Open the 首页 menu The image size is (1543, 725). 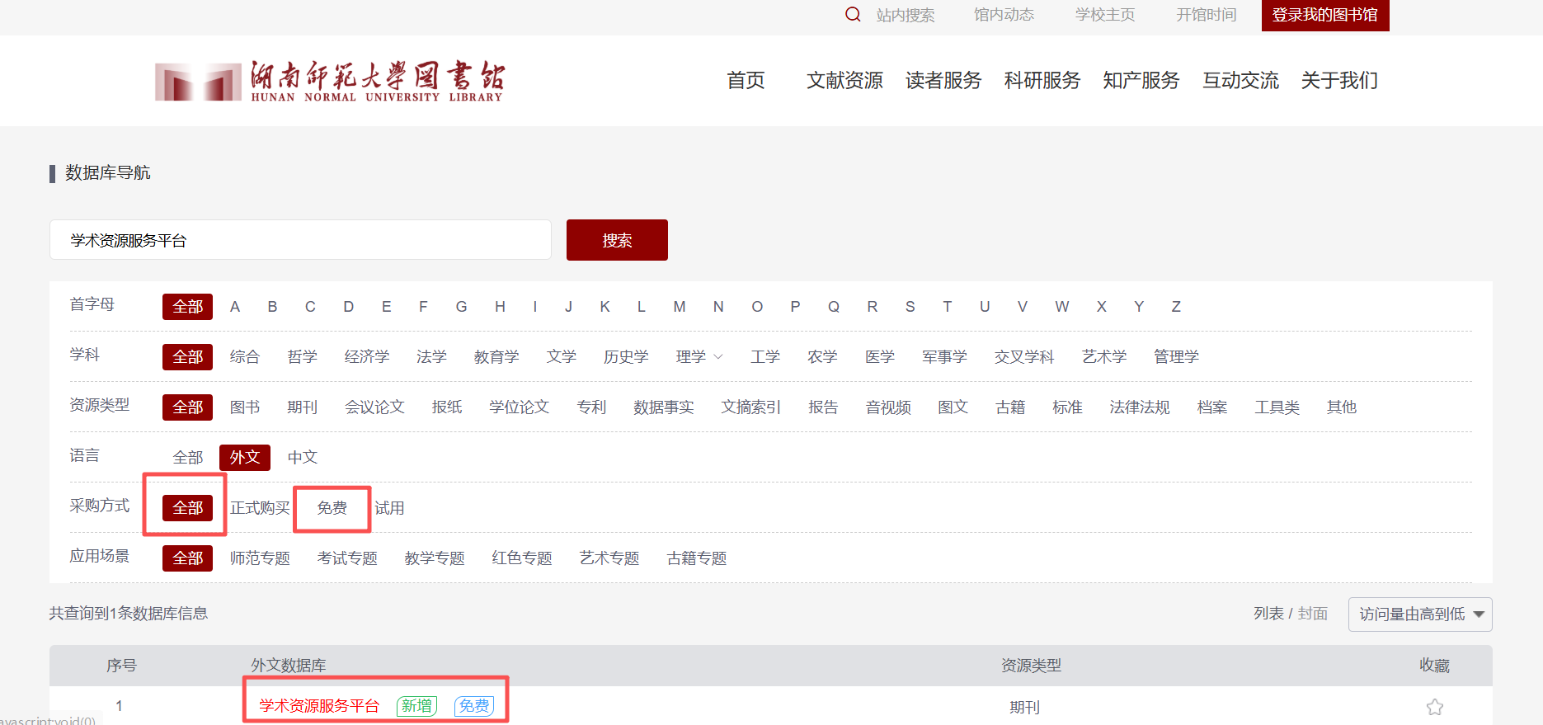746,81
